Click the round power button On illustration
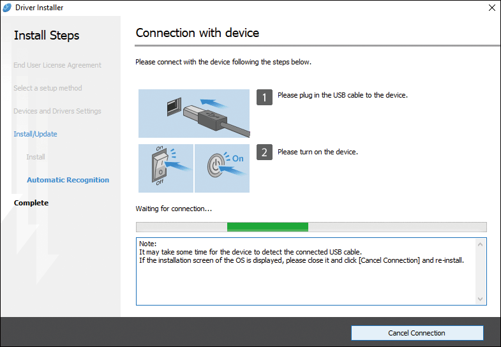 [x=221, y=168]
